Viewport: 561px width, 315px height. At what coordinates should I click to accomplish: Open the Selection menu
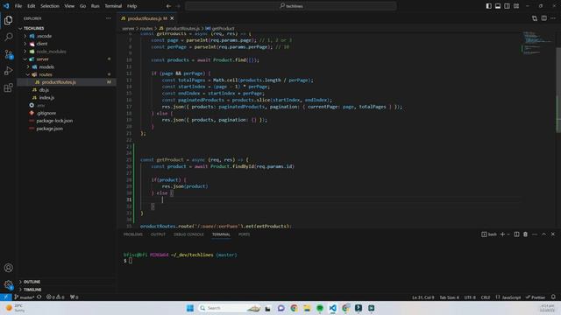coord(50,6)
